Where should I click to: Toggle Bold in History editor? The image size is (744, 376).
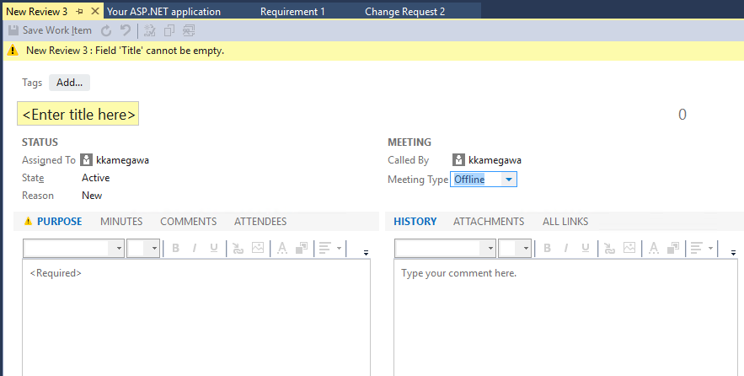(547, 248)
